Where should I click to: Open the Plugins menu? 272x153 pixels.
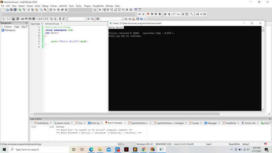click(87, 6)
